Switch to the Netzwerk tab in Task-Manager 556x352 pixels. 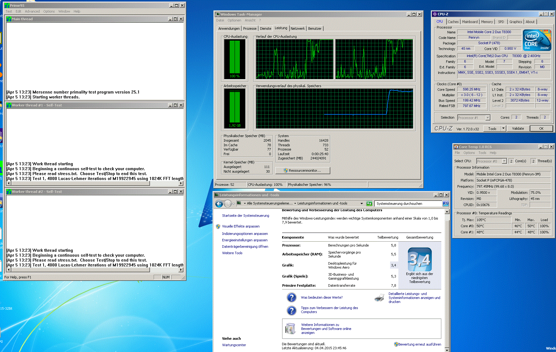(x=298, y=29)
